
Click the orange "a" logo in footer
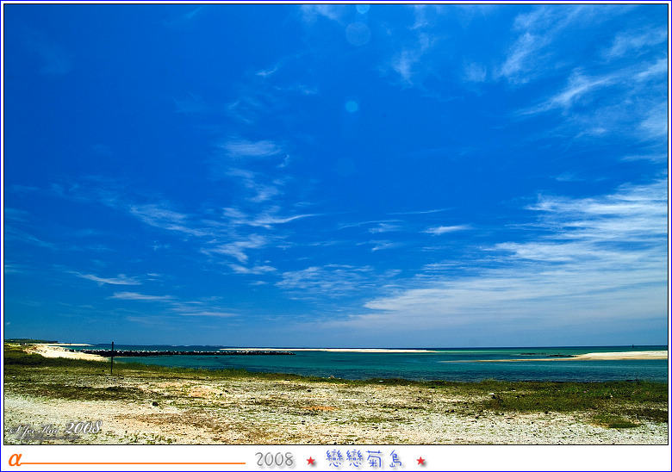14,459
